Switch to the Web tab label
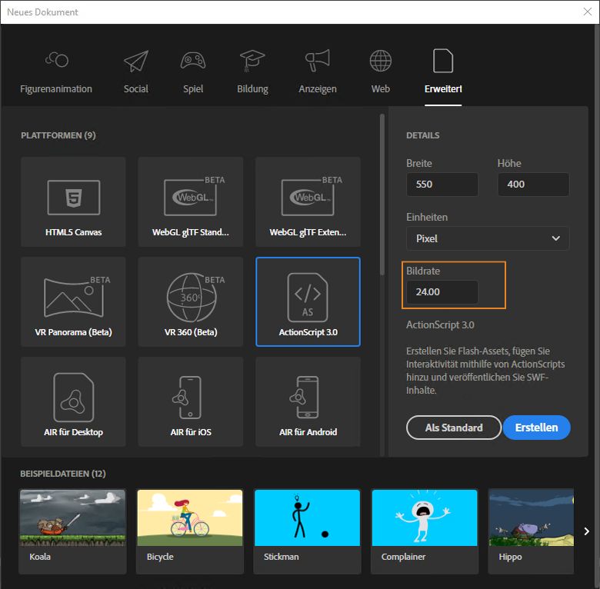 (380, 88)
